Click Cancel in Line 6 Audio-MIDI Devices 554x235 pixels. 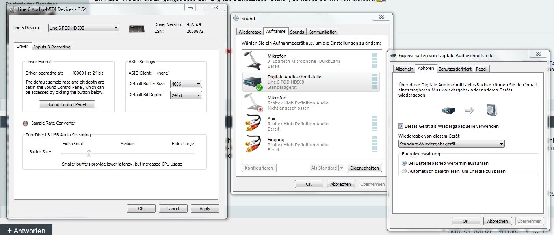click(173, 209)
